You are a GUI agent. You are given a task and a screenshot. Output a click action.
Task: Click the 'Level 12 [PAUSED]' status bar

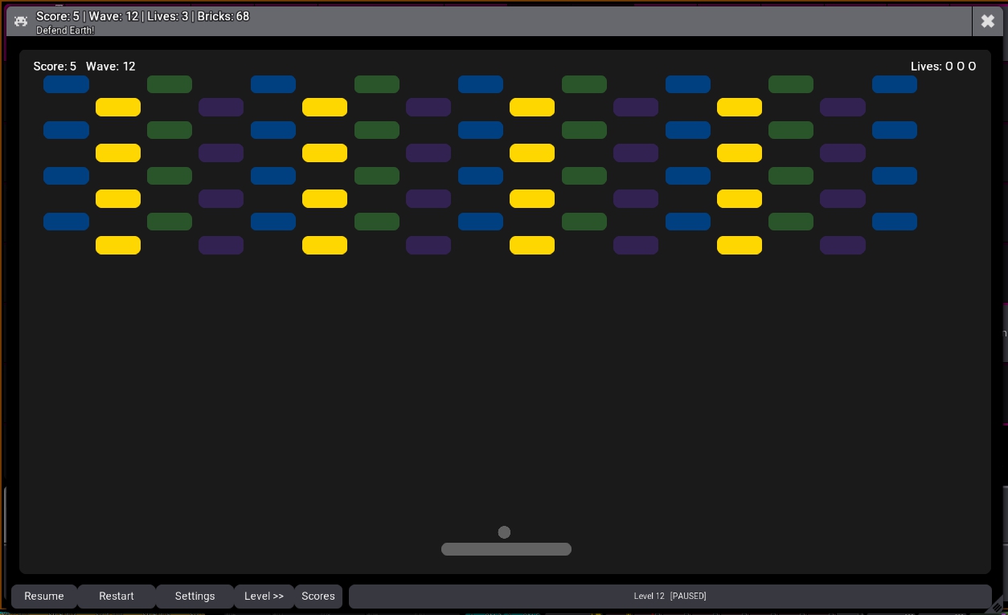[670, 597]
